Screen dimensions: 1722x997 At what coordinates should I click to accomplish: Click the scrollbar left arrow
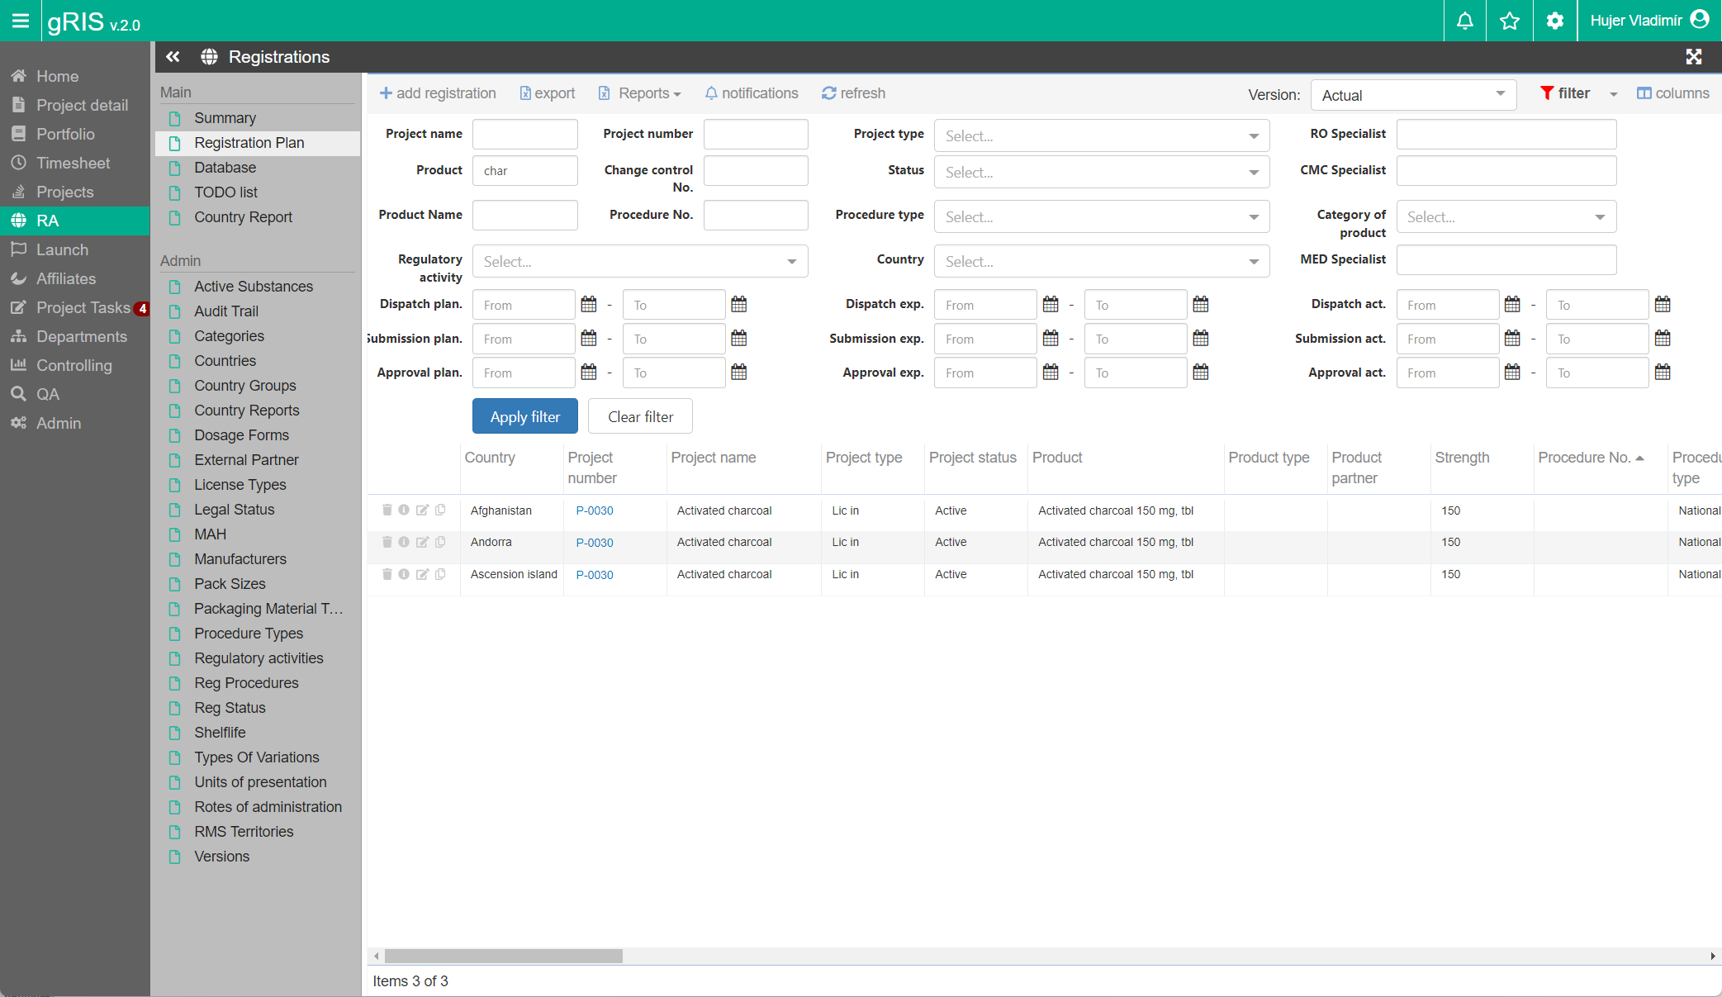pos(377,956)
